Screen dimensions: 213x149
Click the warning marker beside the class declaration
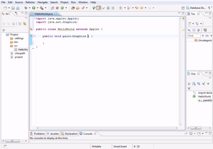point(31,29)
